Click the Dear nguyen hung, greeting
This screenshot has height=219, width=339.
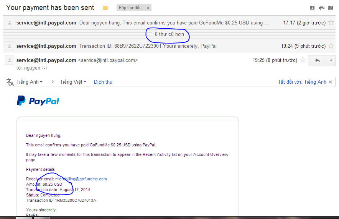point(44,135)
